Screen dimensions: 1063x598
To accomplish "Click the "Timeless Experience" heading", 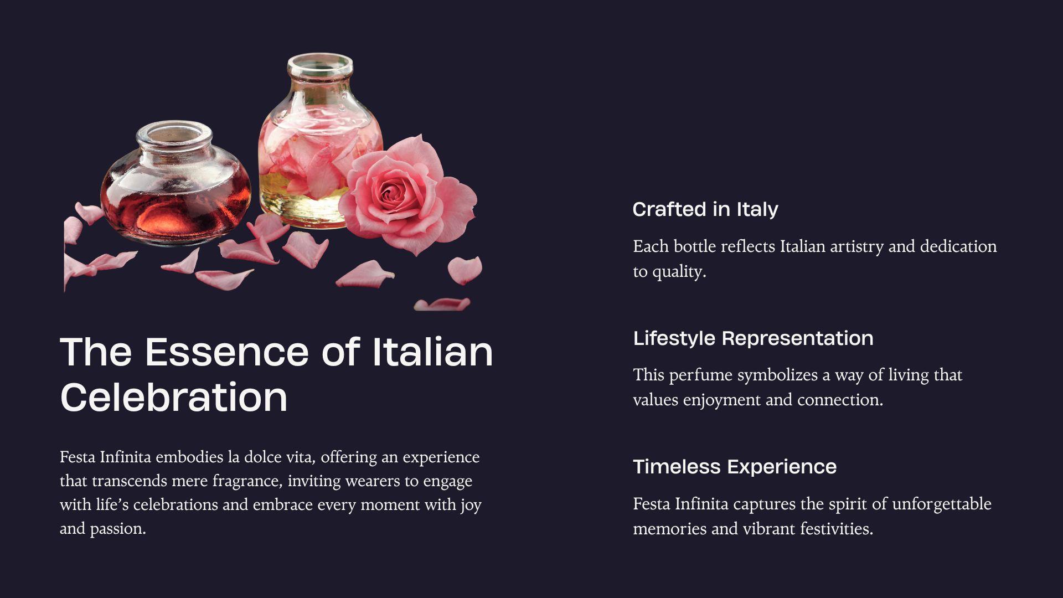I will point(734,467).
